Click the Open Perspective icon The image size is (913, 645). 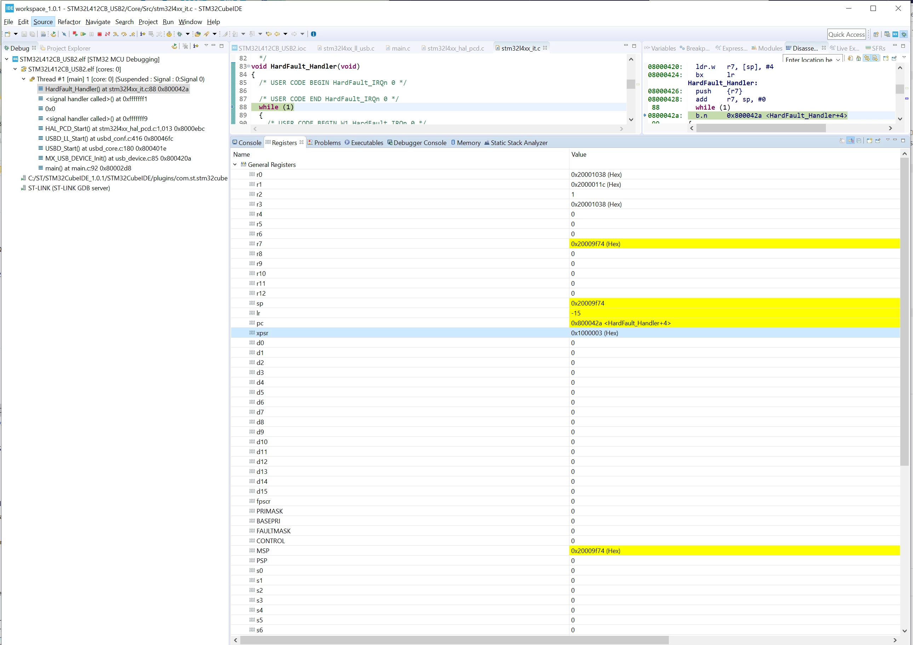[x=877, y=35]
